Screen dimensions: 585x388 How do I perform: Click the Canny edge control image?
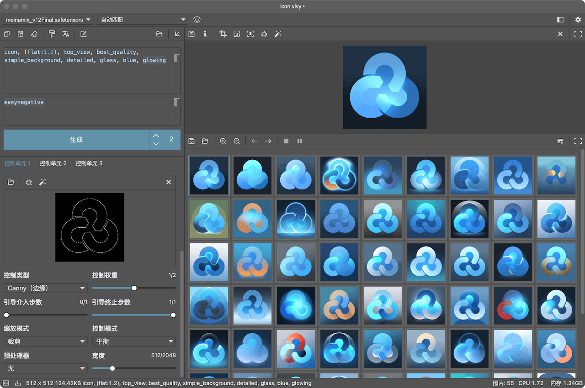[x=90, y=227]
